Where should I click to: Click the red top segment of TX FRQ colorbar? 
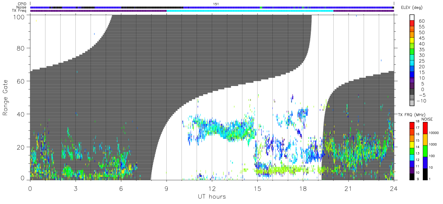coord(412,125)
